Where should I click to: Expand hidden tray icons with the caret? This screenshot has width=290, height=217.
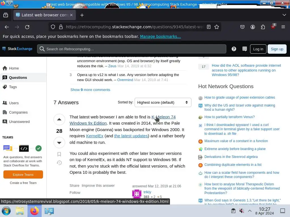250,211
